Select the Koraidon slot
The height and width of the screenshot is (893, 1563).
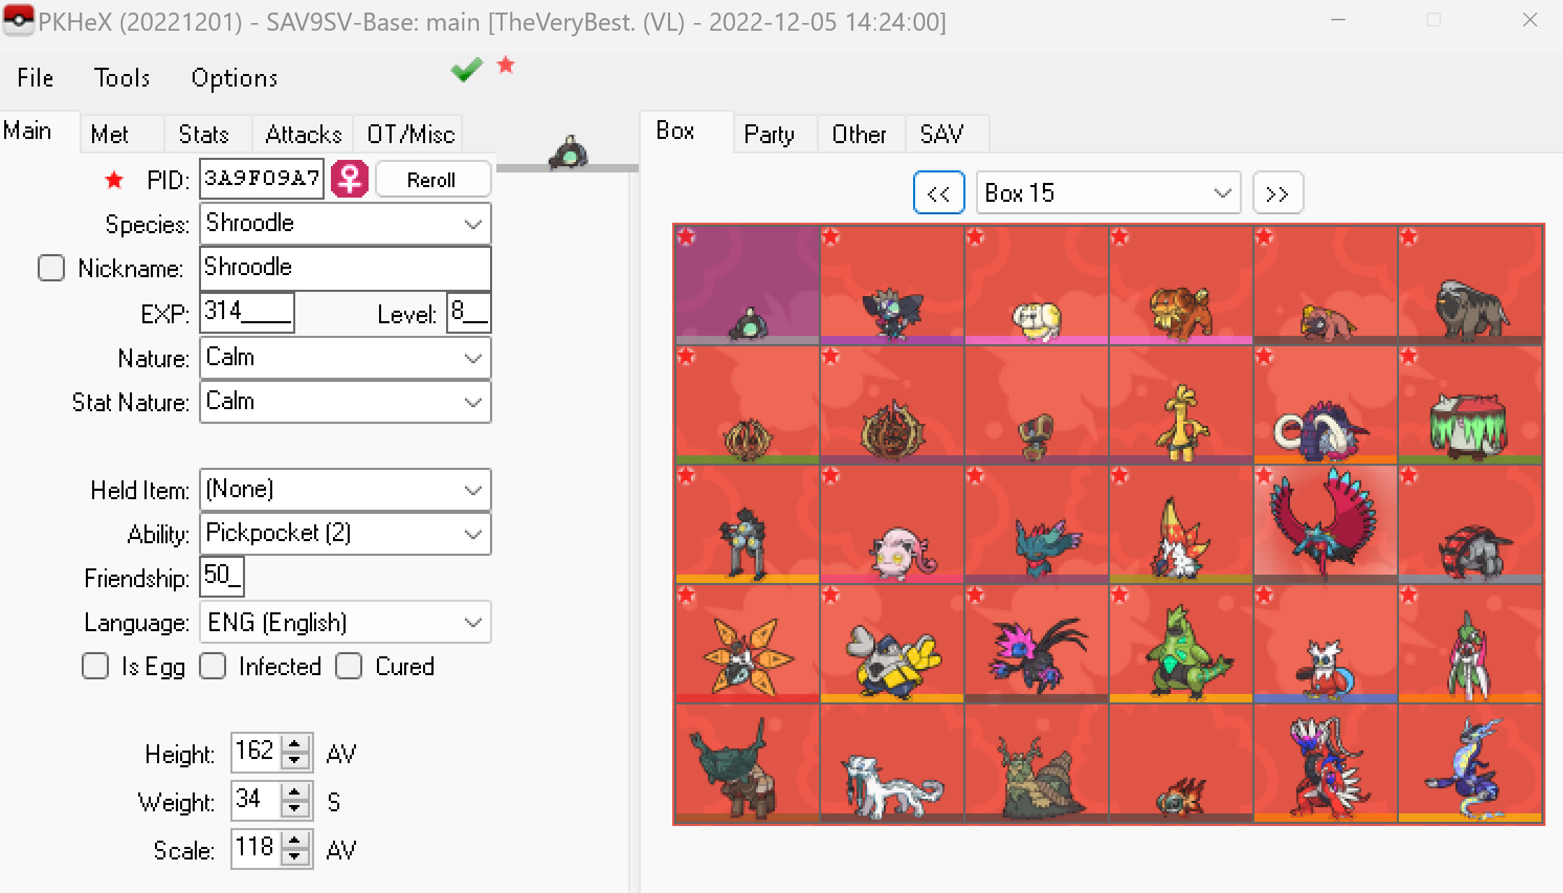[1325, 764]
